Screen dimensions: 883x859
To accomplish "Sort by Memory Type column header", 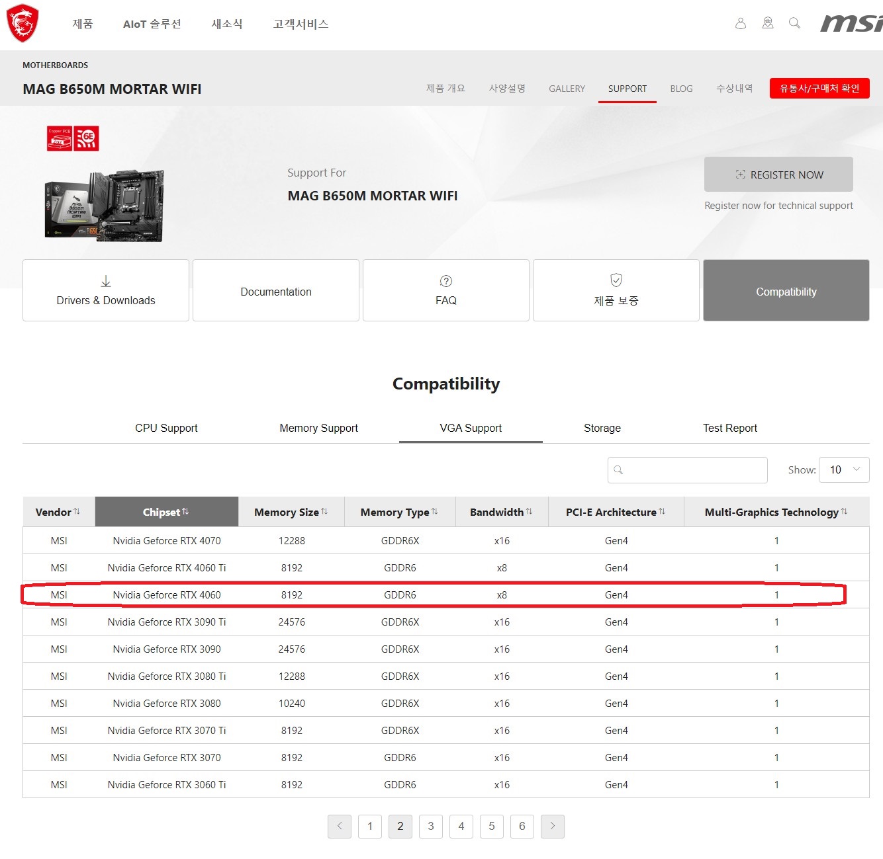I will (400, 512).
